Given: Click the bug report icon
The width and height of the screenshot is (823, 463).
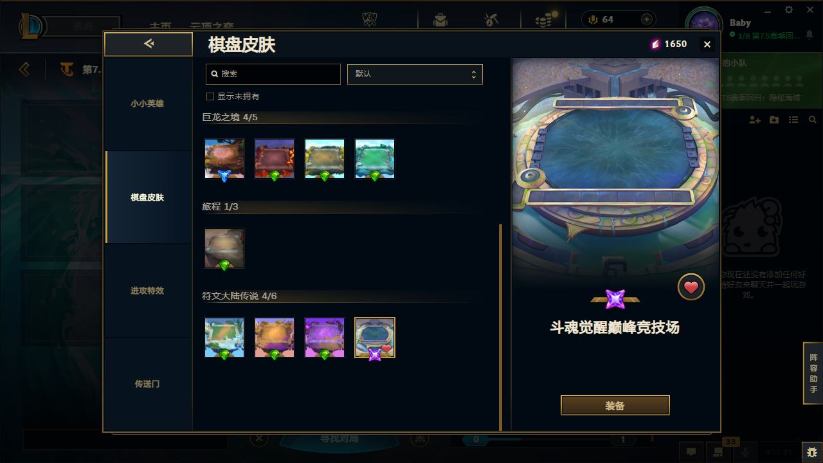Looking at the screenshot, I should [812, 452].
